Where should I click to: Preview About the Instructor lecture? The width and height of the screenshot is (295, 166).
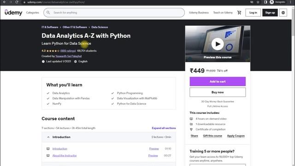pos(153,156)
